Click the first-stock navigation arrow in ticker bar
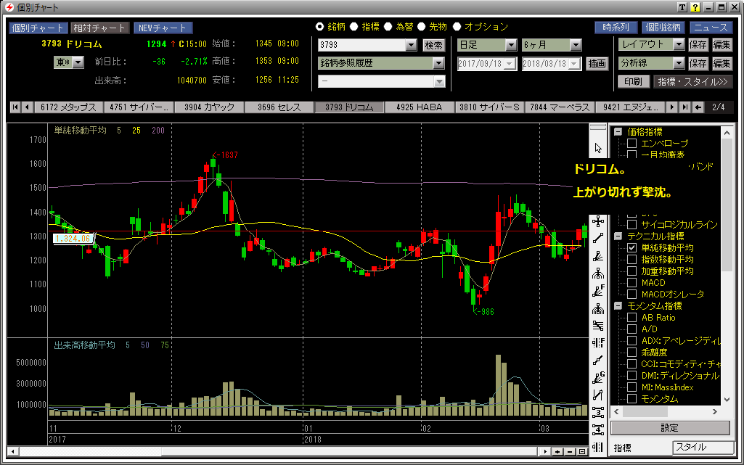Screen dimensions: 744x465 click(x=15, y=107)
